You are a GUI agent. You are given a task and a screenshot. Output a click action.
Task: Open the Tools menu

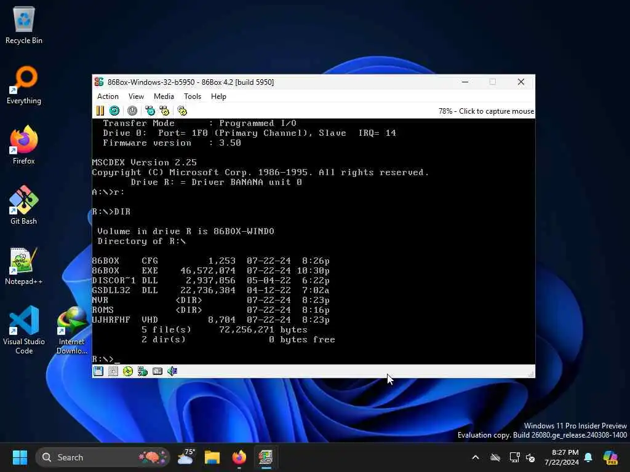[193, 96]
